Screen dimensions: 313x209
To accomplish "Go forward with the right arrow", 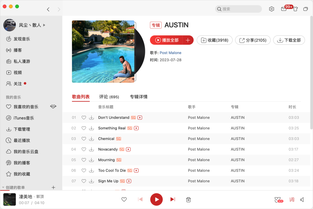I will pyautogui.click(x=59, y=9).
